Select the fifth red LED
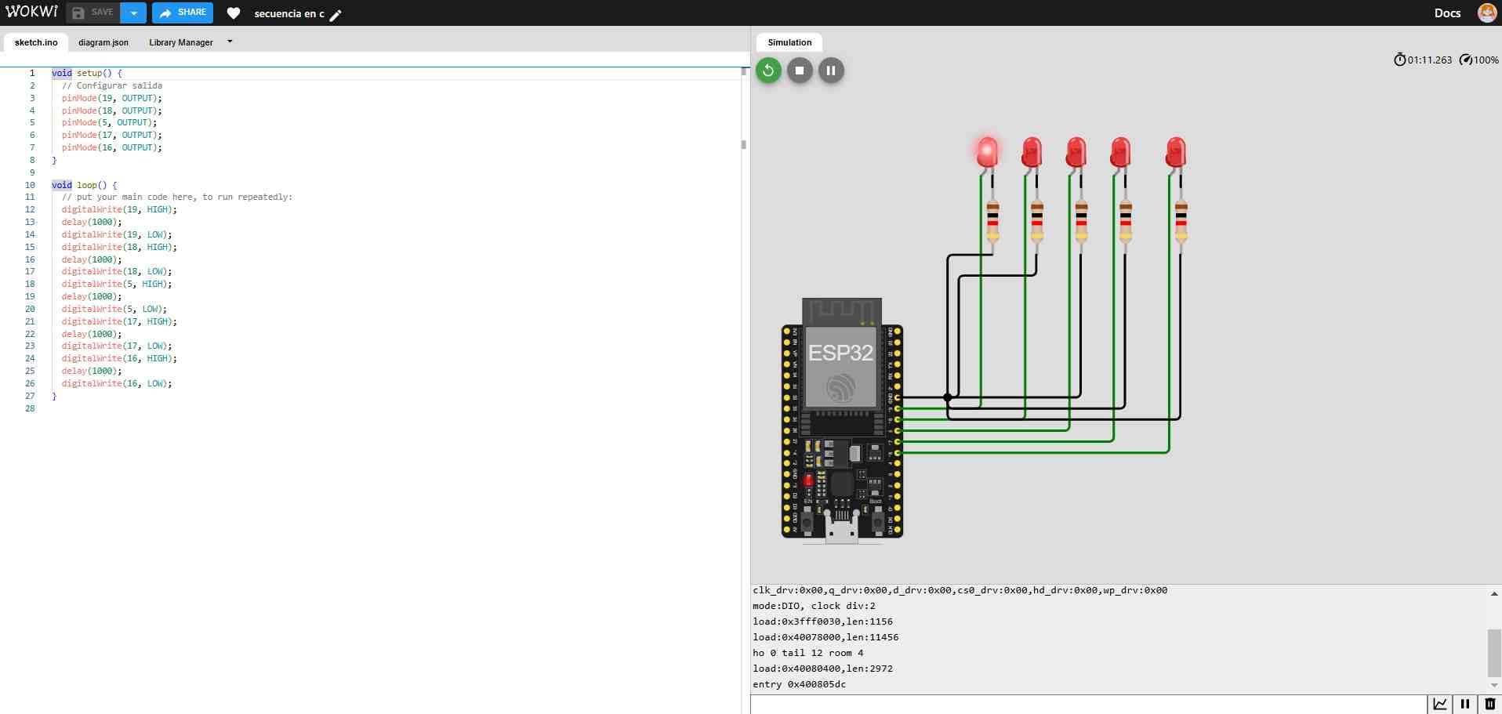 [1175, 152]
